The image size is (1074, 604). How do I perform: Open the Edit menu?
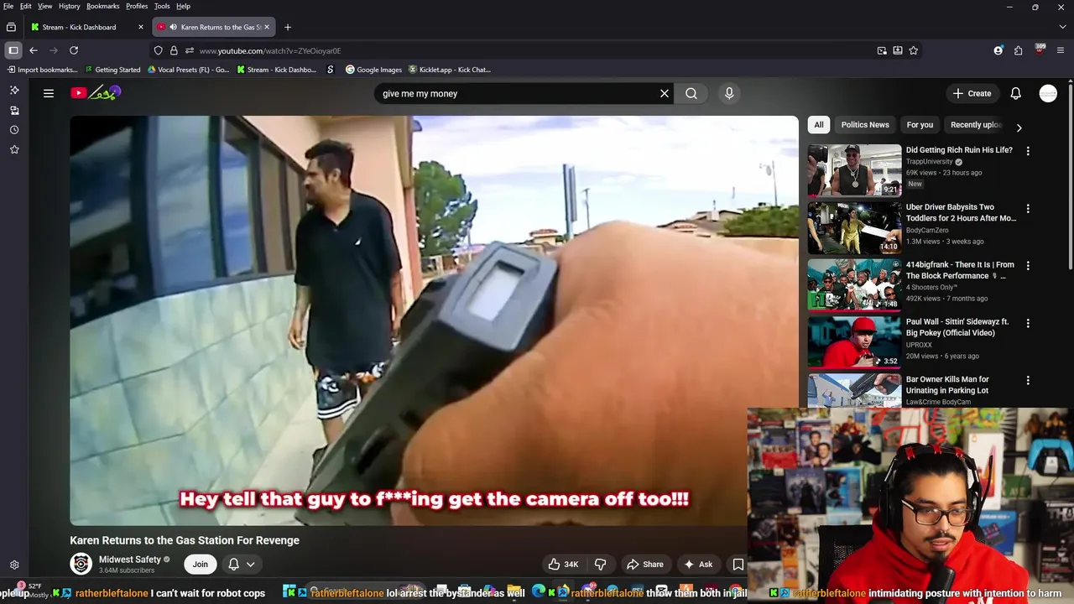coord(26,6)
